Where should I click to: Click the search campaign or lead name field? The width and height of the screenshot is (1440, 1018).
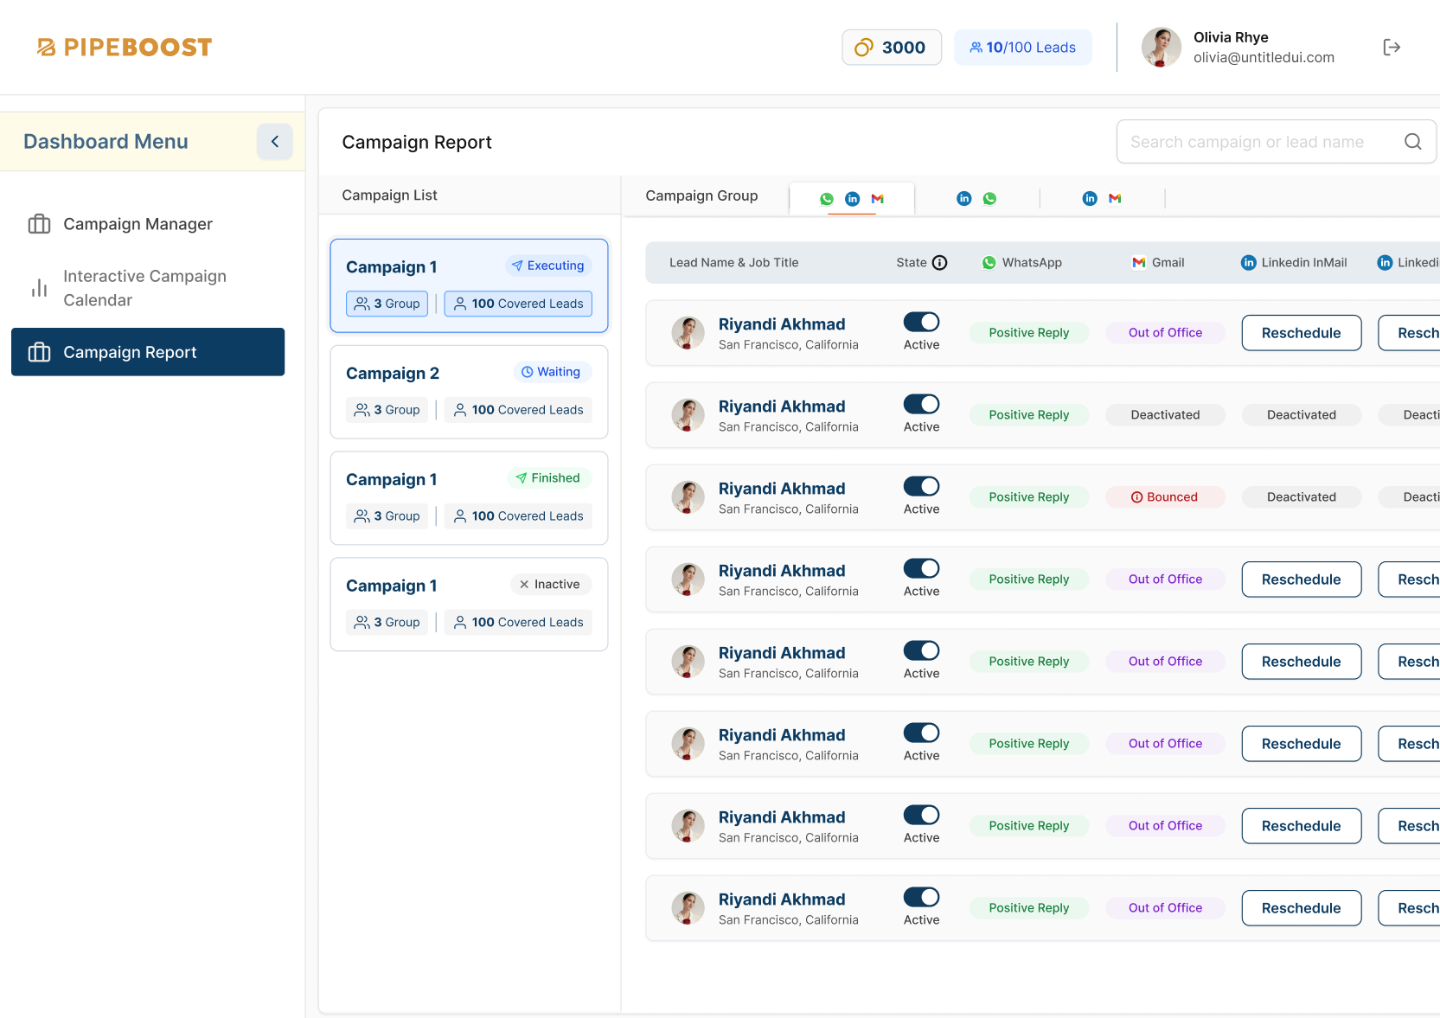1277,142
